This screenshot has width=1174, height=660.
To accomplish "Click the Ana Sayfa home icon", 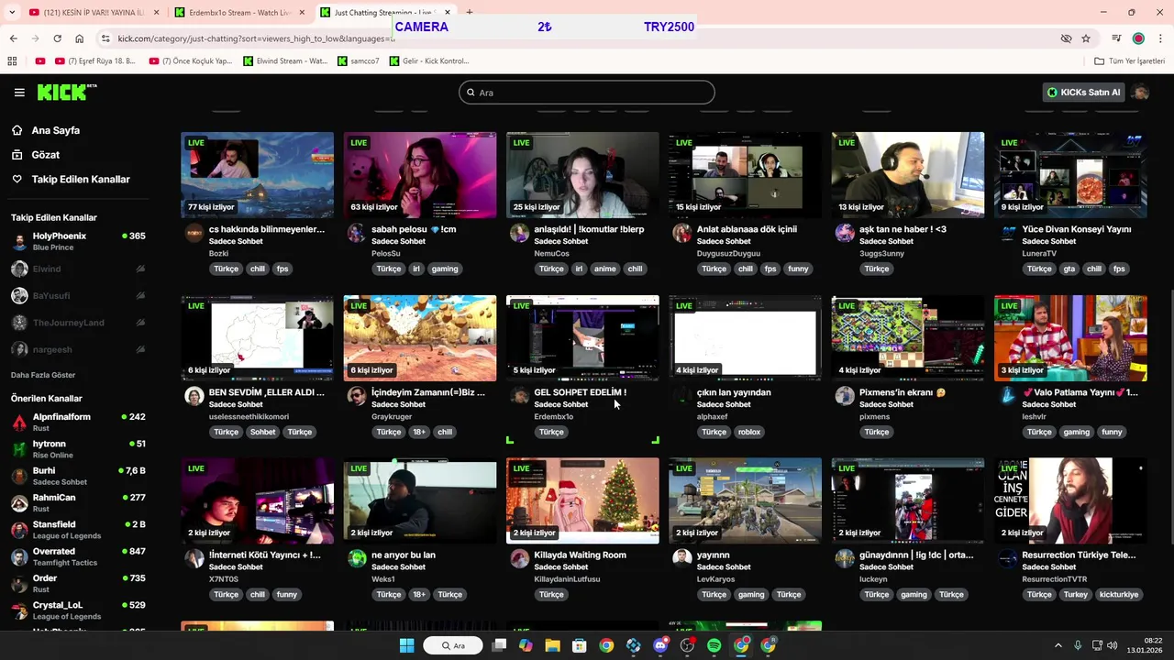I will [x=17, y=130].
